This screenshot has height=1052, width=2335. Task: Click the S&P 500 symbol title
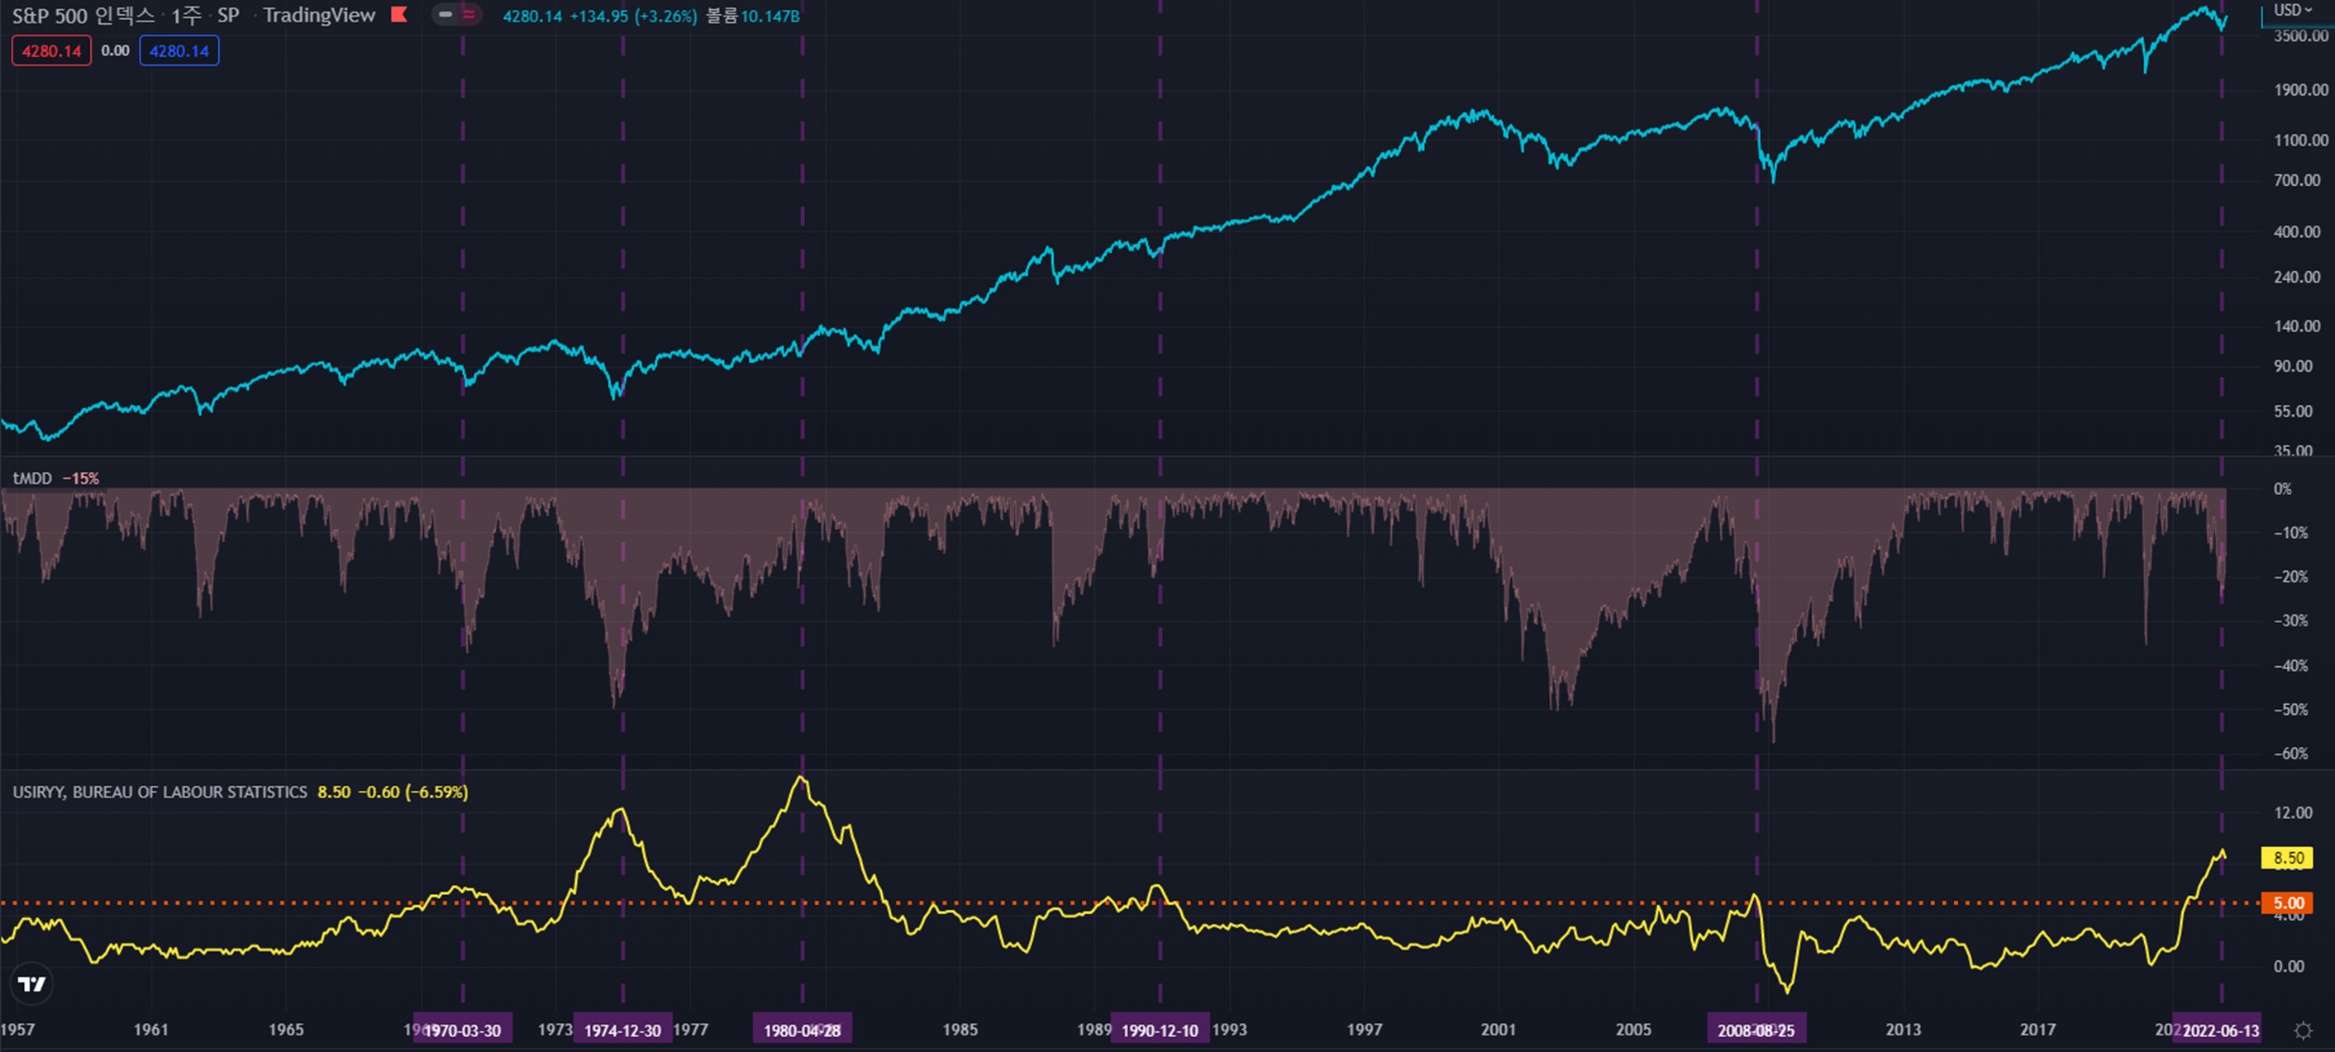[83, 16]
